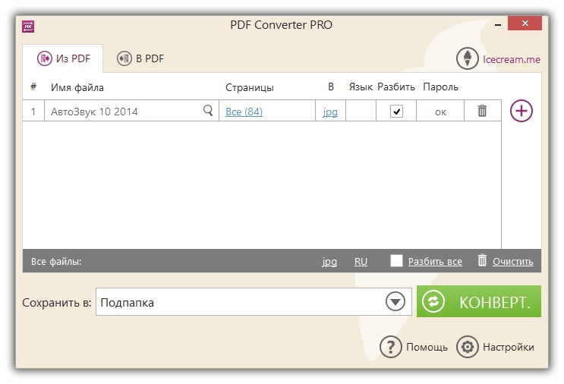Open the Все (84) pages selection link
Viewport: 564px width, 384px height.
pos(244,112)
